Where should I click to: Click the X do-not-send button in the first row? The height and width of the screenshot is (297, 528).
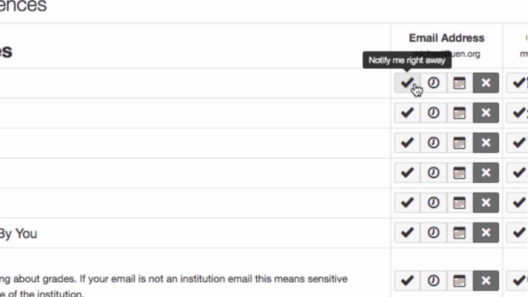point(486,83)
